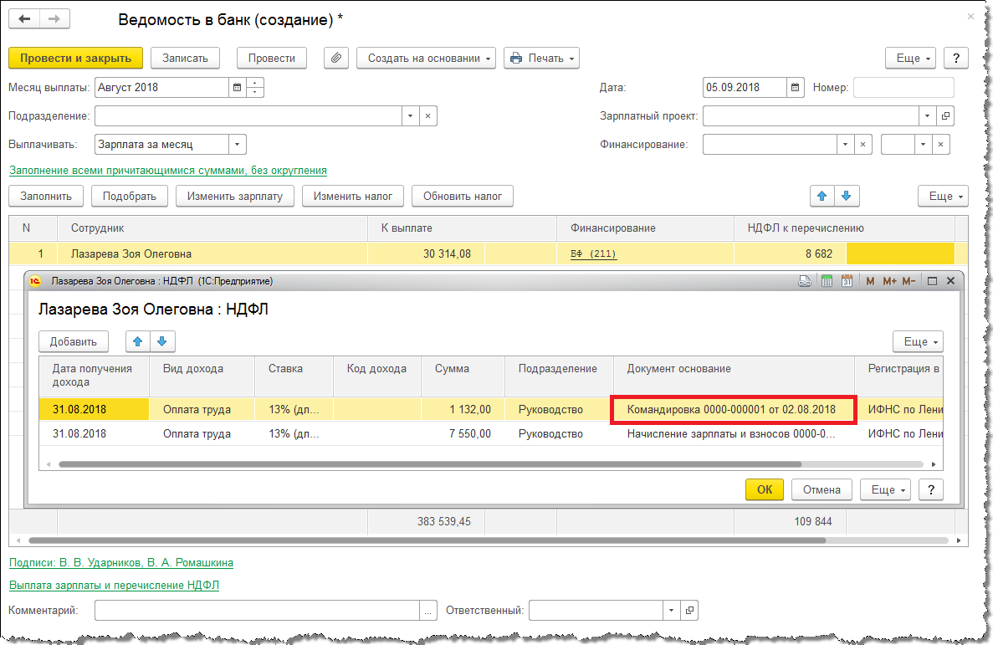The image size is (993, 645).
Task: Click Обновить налог button
Action: tap(463, 197)
